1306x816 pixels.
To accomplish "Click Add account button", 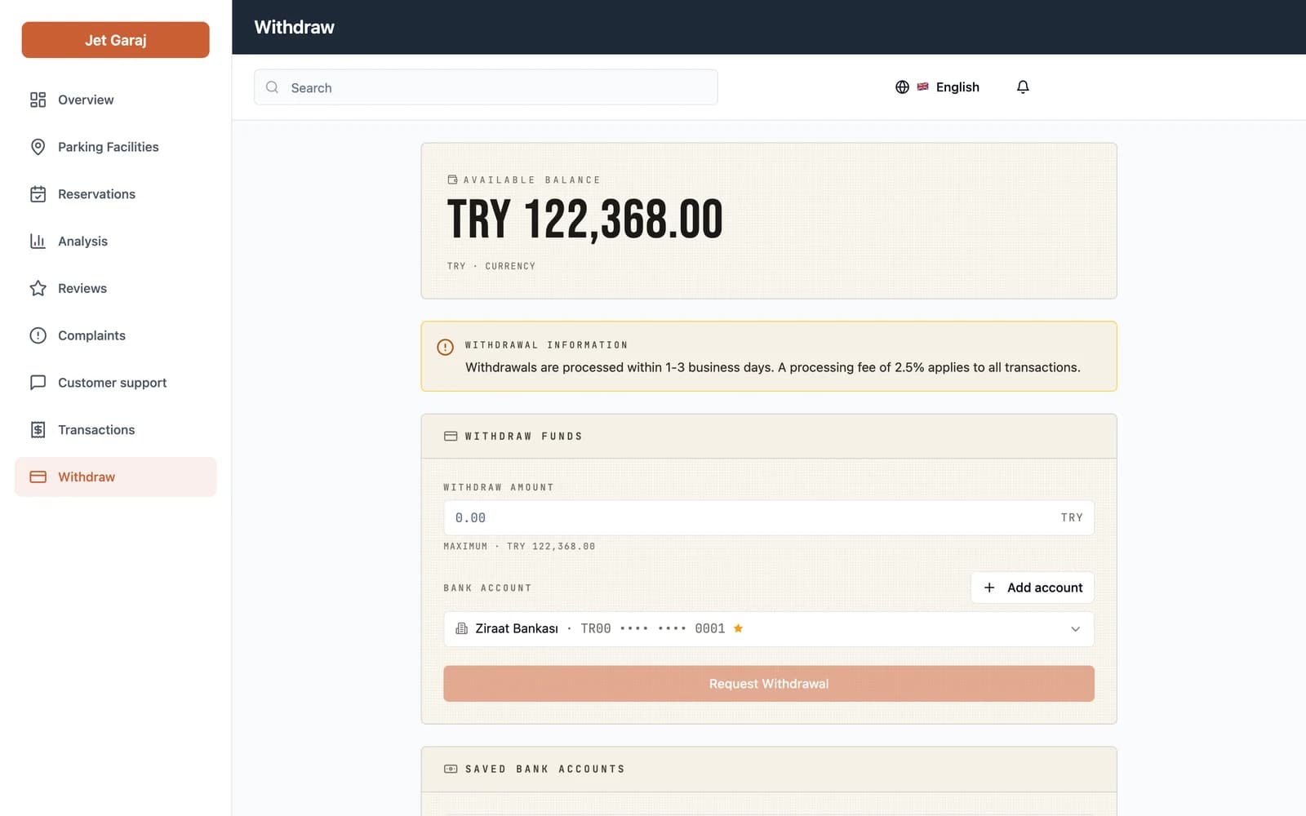I will pos(1033,588).
